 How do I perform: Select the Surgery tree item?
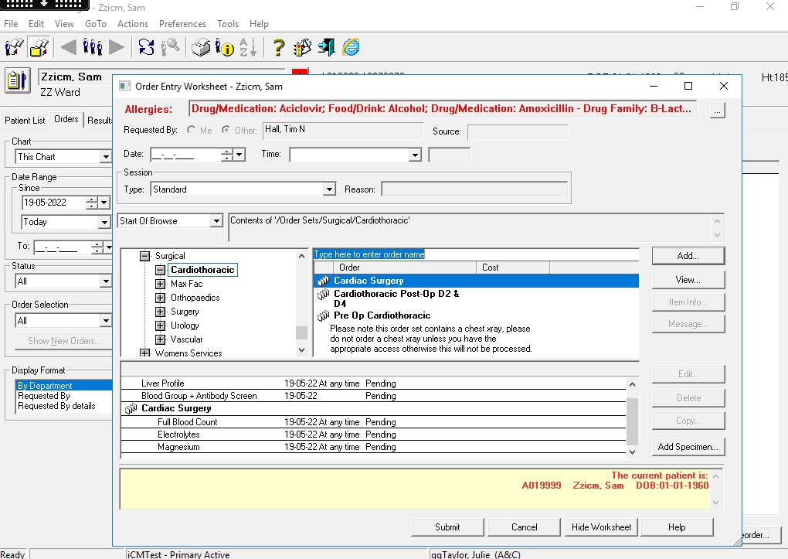click(x=185, y=312)
